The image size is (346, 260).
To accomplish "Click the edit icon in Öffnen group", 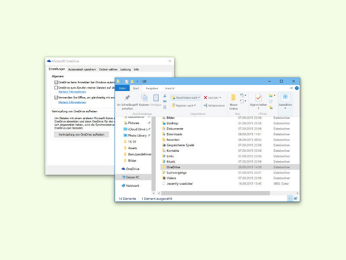I will (271, 101).
